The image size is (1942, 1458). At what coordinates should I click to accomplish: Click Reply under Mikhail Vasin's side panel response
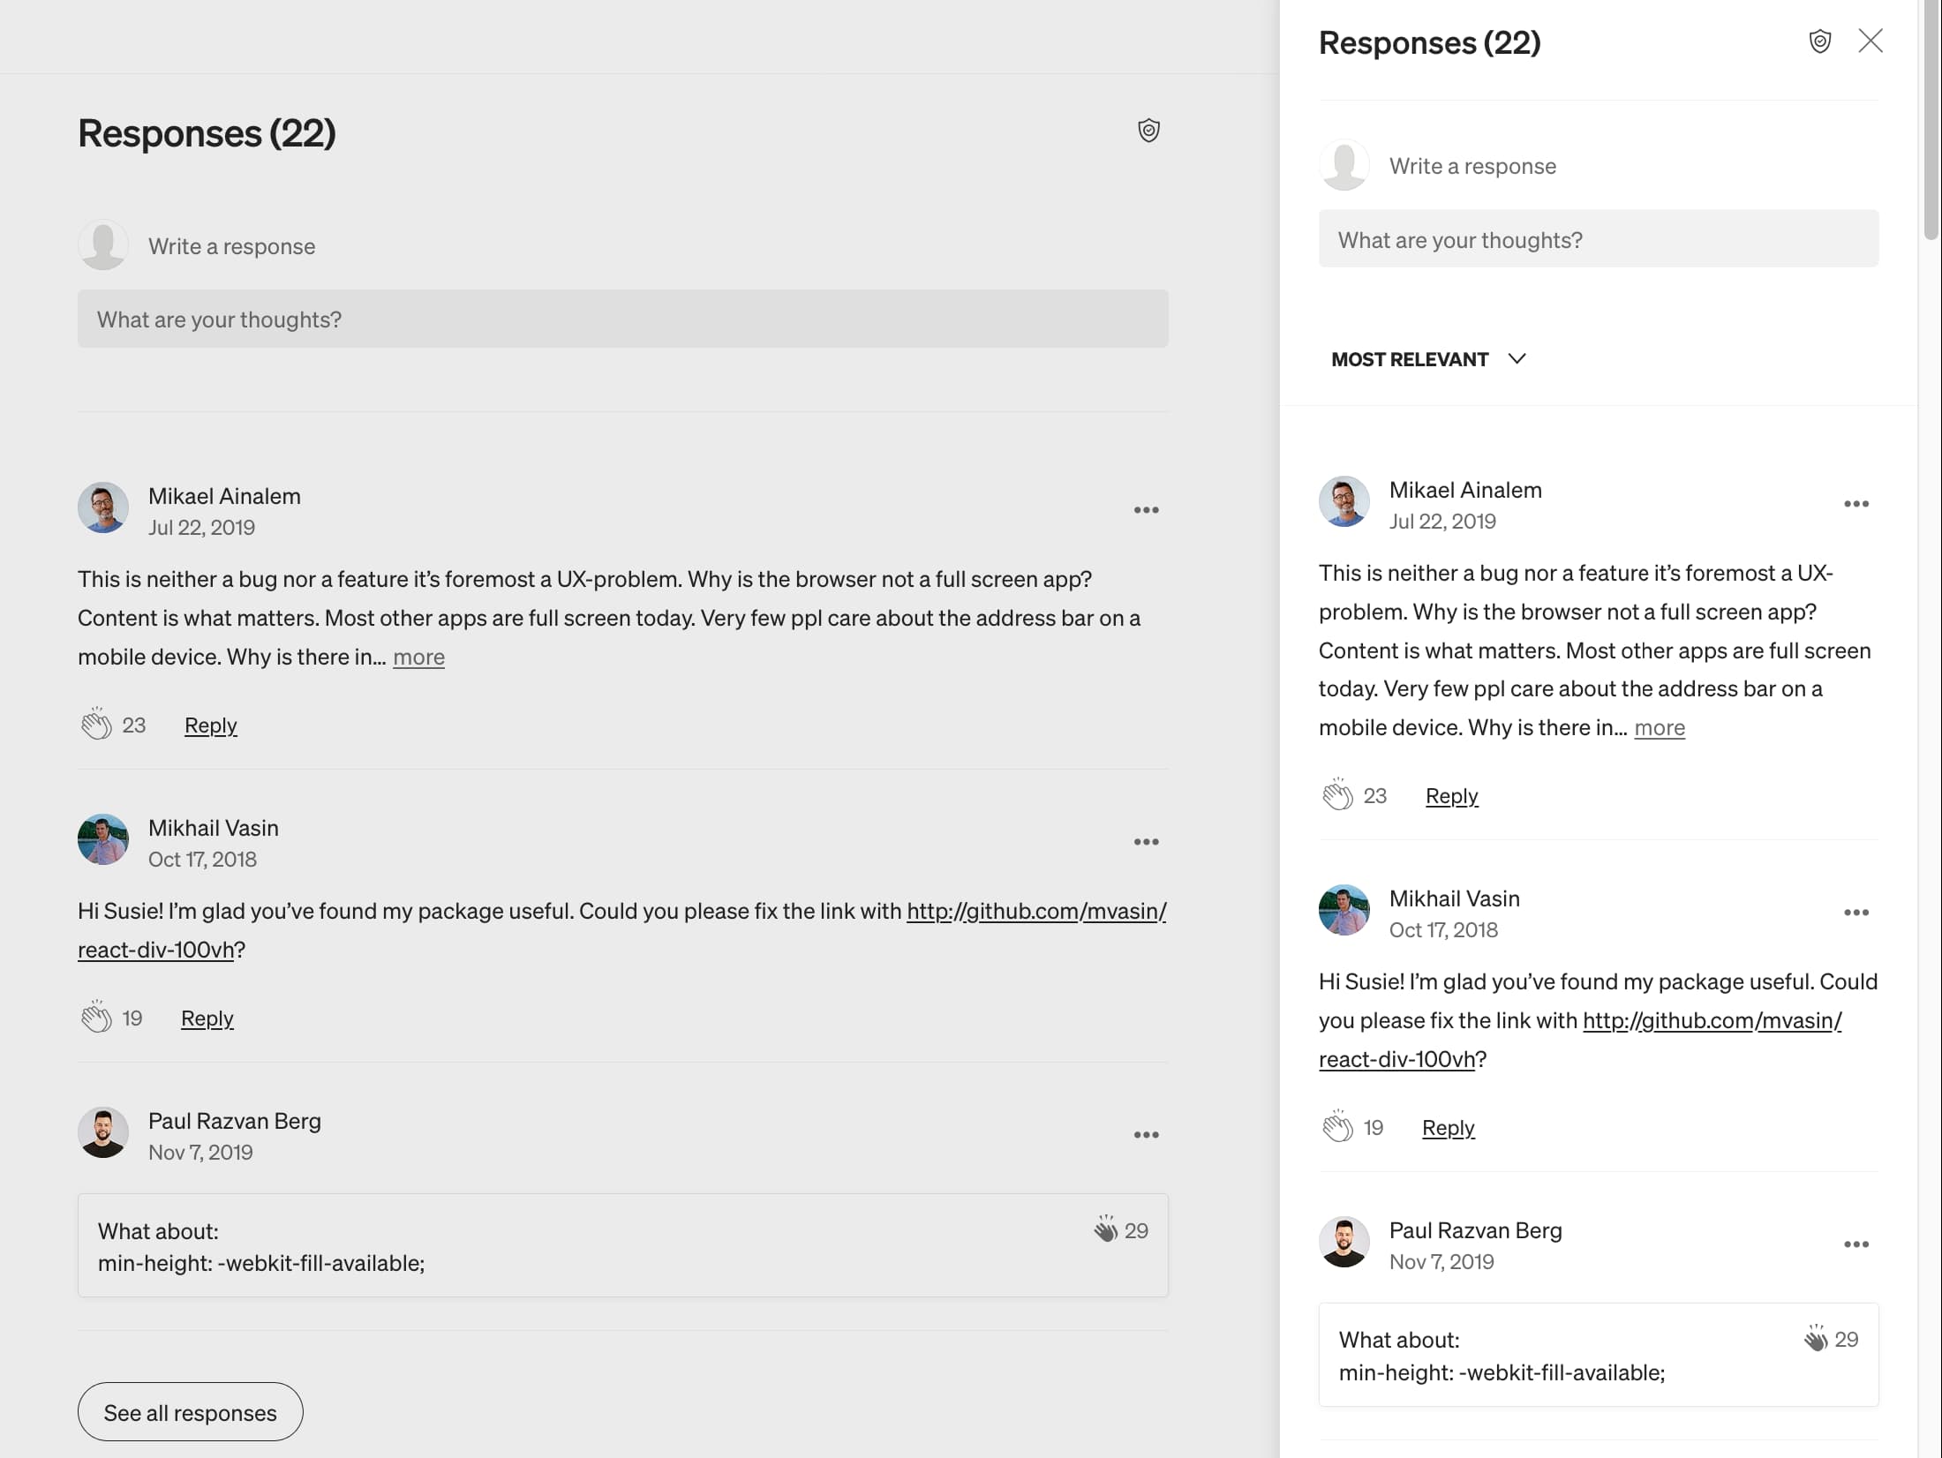point(1449,1127)
